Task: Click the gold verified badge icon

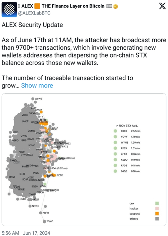Action: pos(116,6)
